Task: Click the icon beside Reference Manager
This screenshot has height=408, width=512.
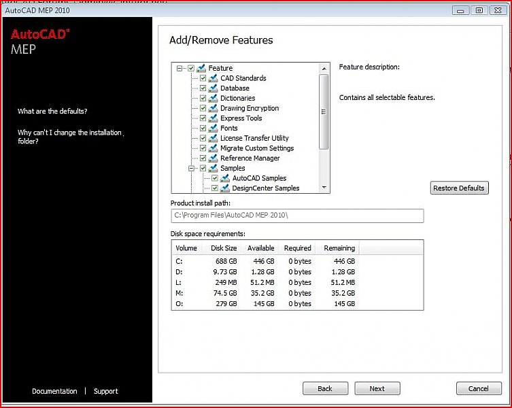Action: coord(213,158)
